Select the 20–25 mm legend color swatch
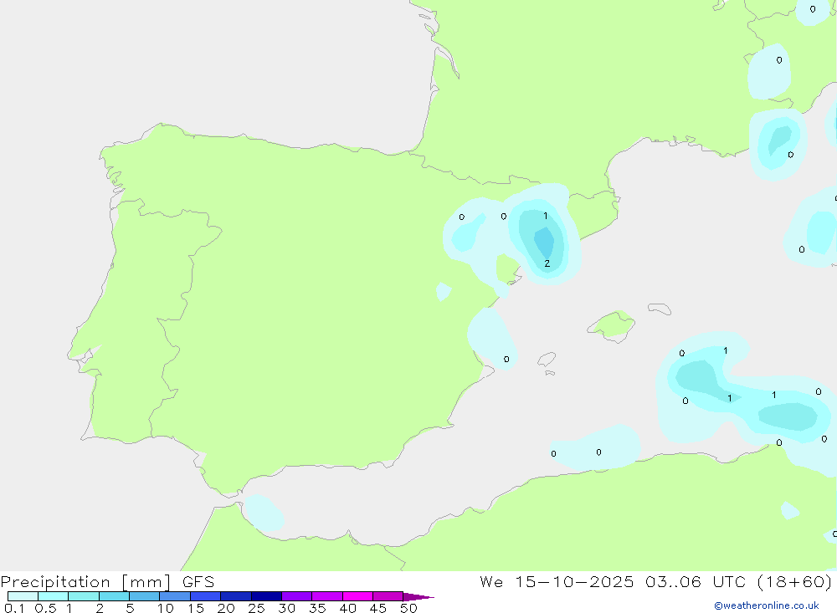 tap(236, 596)
